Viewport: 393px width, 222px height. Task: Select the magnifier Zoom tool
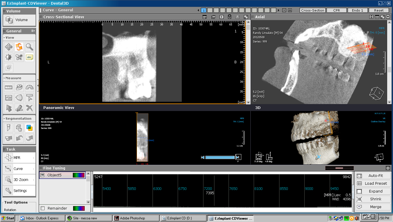(29, 47)
